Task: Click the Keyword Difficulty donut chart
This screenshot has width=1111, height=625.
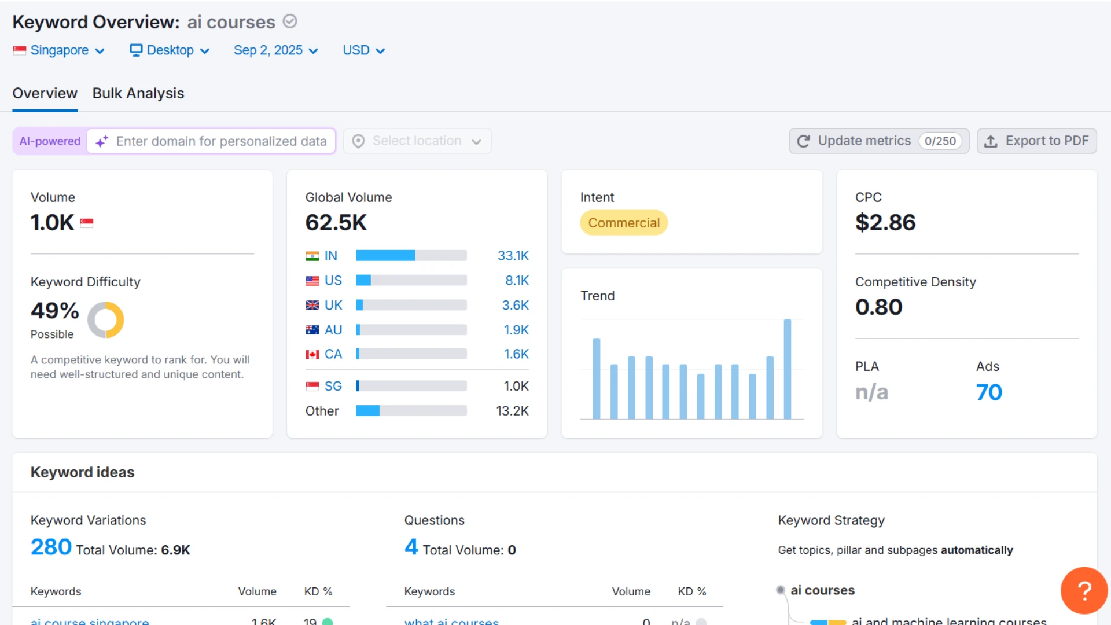Action: [106, 319]
